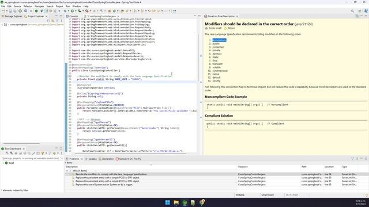The height and width of the screenshot is (207, 369).
Task: Open the Coverage launch dropdown arrow
Action: click(x=83, y=11)
